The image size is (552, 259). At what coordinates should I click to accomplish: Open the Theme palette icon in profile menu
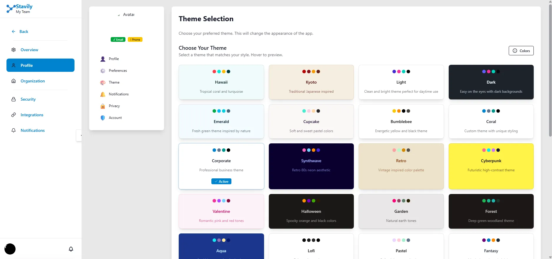pyautogui.click(x=103, y=82)
